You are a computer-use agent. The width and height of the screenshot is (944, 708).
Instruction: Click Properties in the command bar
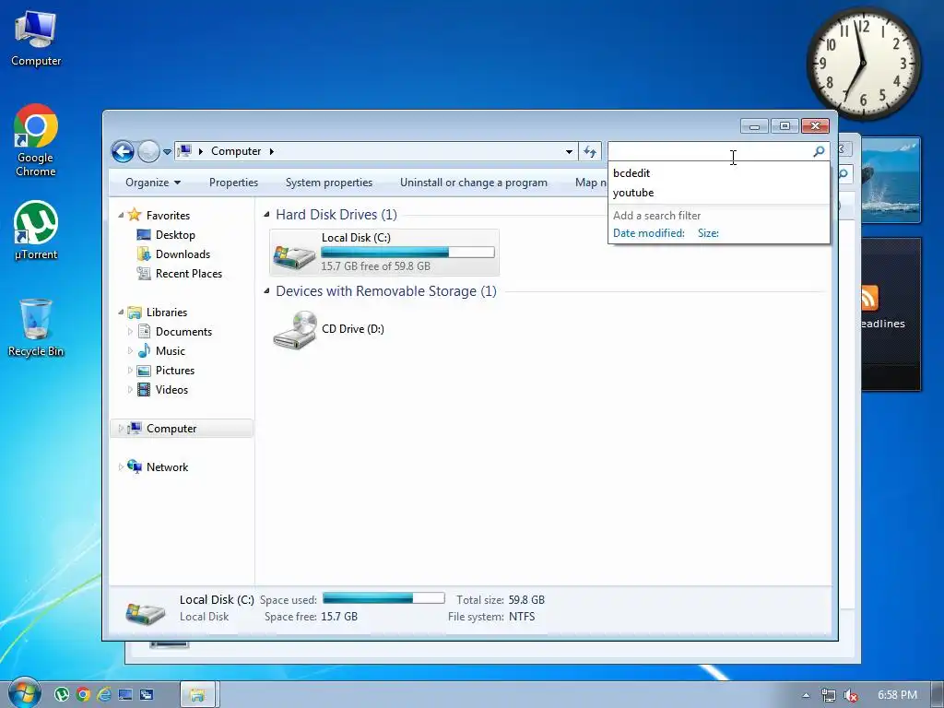tap(233, 183)
